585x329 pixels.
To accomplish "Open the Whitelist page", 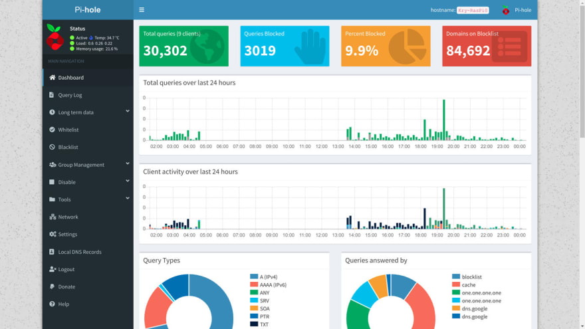I will coord(88,130).
